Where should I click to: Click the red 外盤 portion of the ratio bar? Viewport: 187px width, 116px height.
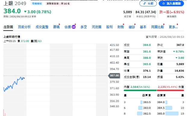[x=170, y=90]
